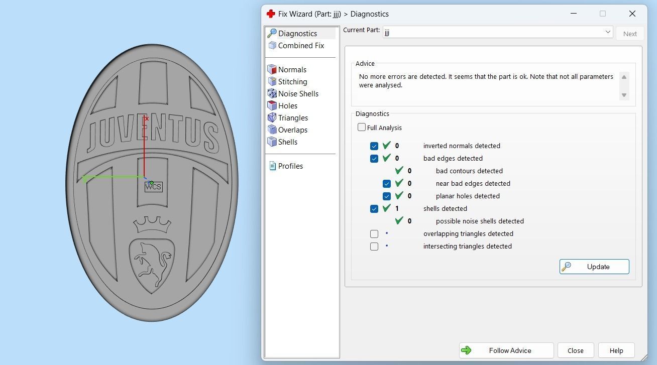Uncheck shells detected checkbox

[x=374, y=209]
